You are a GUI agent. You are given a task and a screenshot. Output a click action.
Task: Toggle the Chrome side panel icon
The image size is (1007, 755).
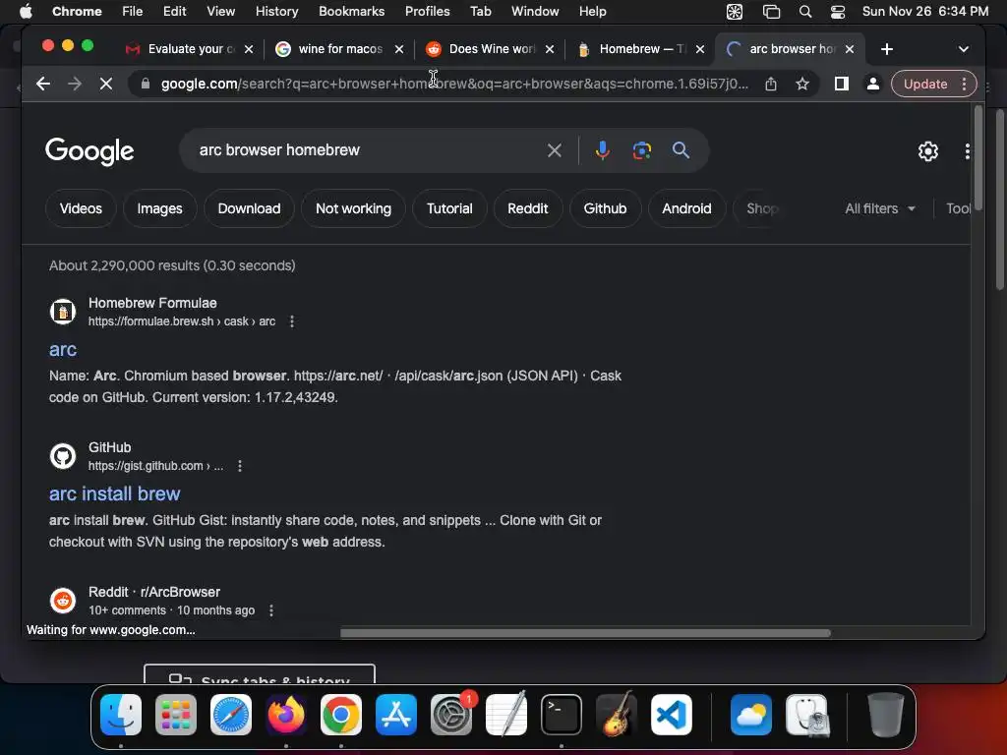[842, 84]
